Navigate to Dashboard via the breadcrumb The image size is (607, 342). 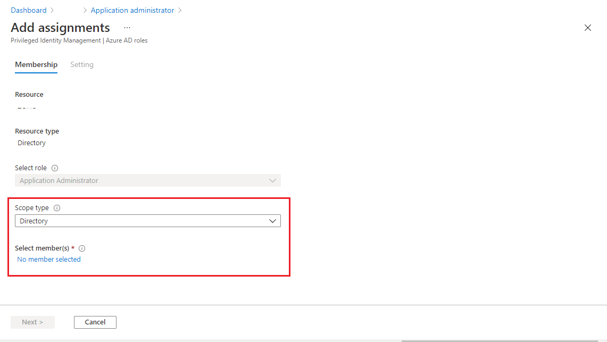[x=29, y=10]
